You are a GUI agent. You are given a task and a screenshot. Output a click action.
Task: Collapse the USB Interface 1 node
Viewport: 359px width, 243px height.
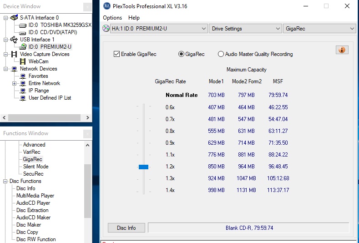[x=6, y=40]
